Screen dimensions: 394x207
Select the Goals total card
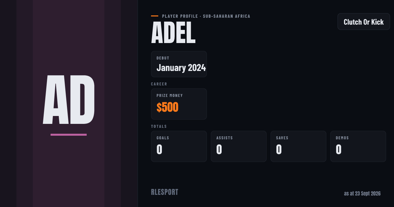point(179,146)
